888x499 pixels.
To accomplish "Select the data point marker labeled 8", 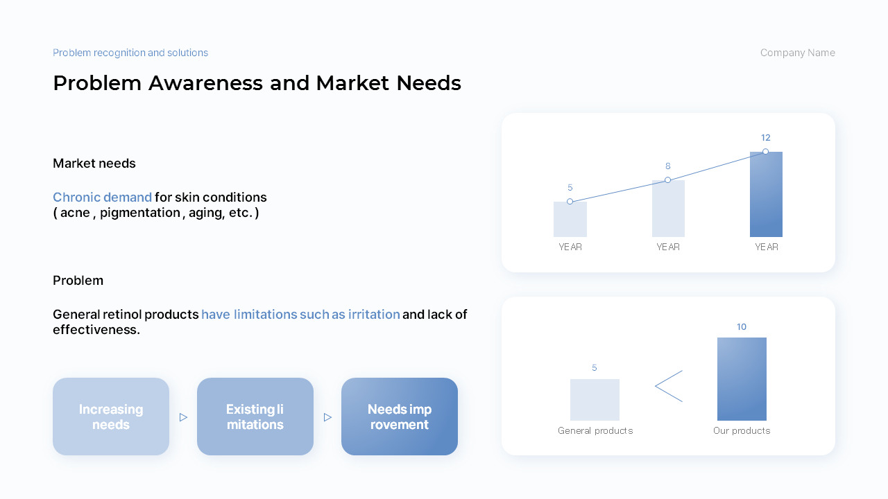I will pos(667,180).
